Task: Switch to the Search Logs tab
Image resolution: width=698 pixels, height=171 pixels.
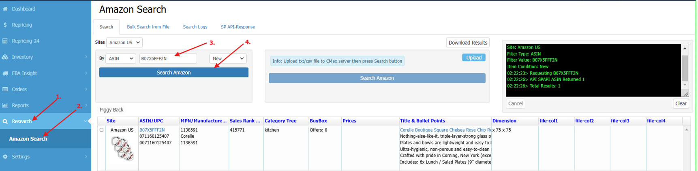Action: tap(195, 27)
